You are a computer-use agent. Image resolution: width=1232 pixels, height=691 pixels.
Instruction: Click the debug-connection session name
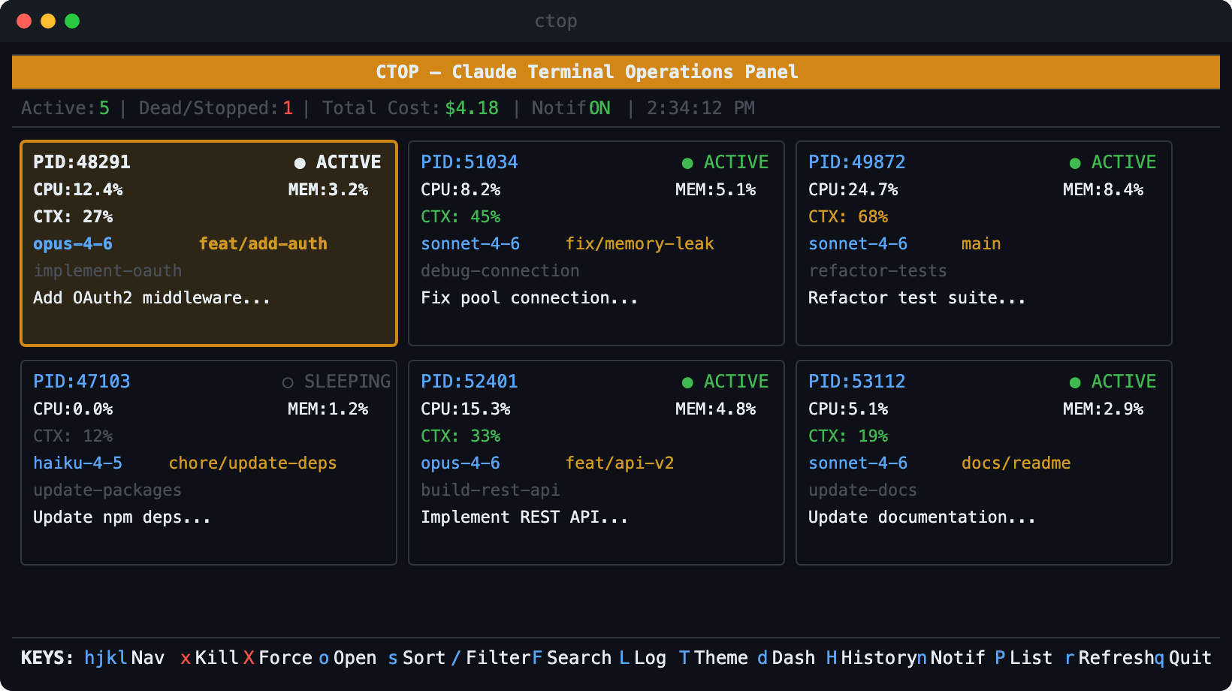click(x=500, y=271)
